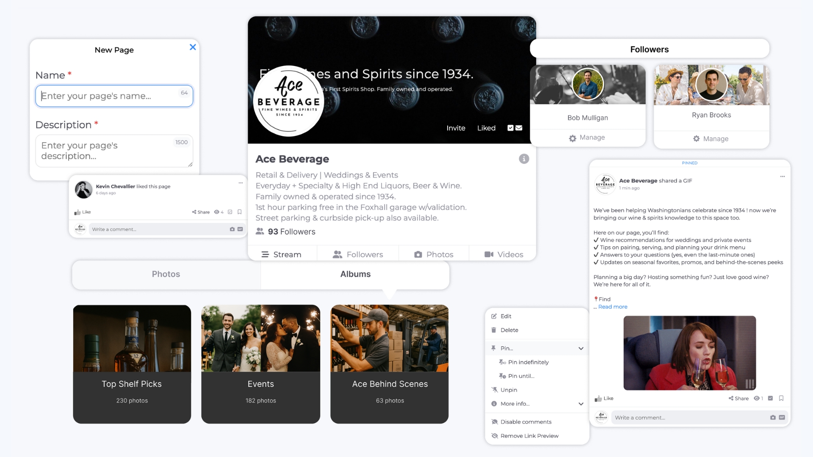Collapse the Pin... submenu chevron

pos(581,348)
